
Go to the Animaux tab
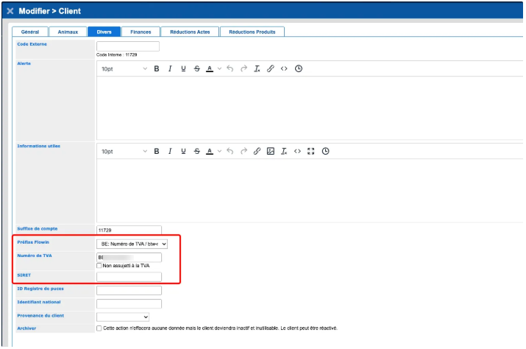click(68, 32)
